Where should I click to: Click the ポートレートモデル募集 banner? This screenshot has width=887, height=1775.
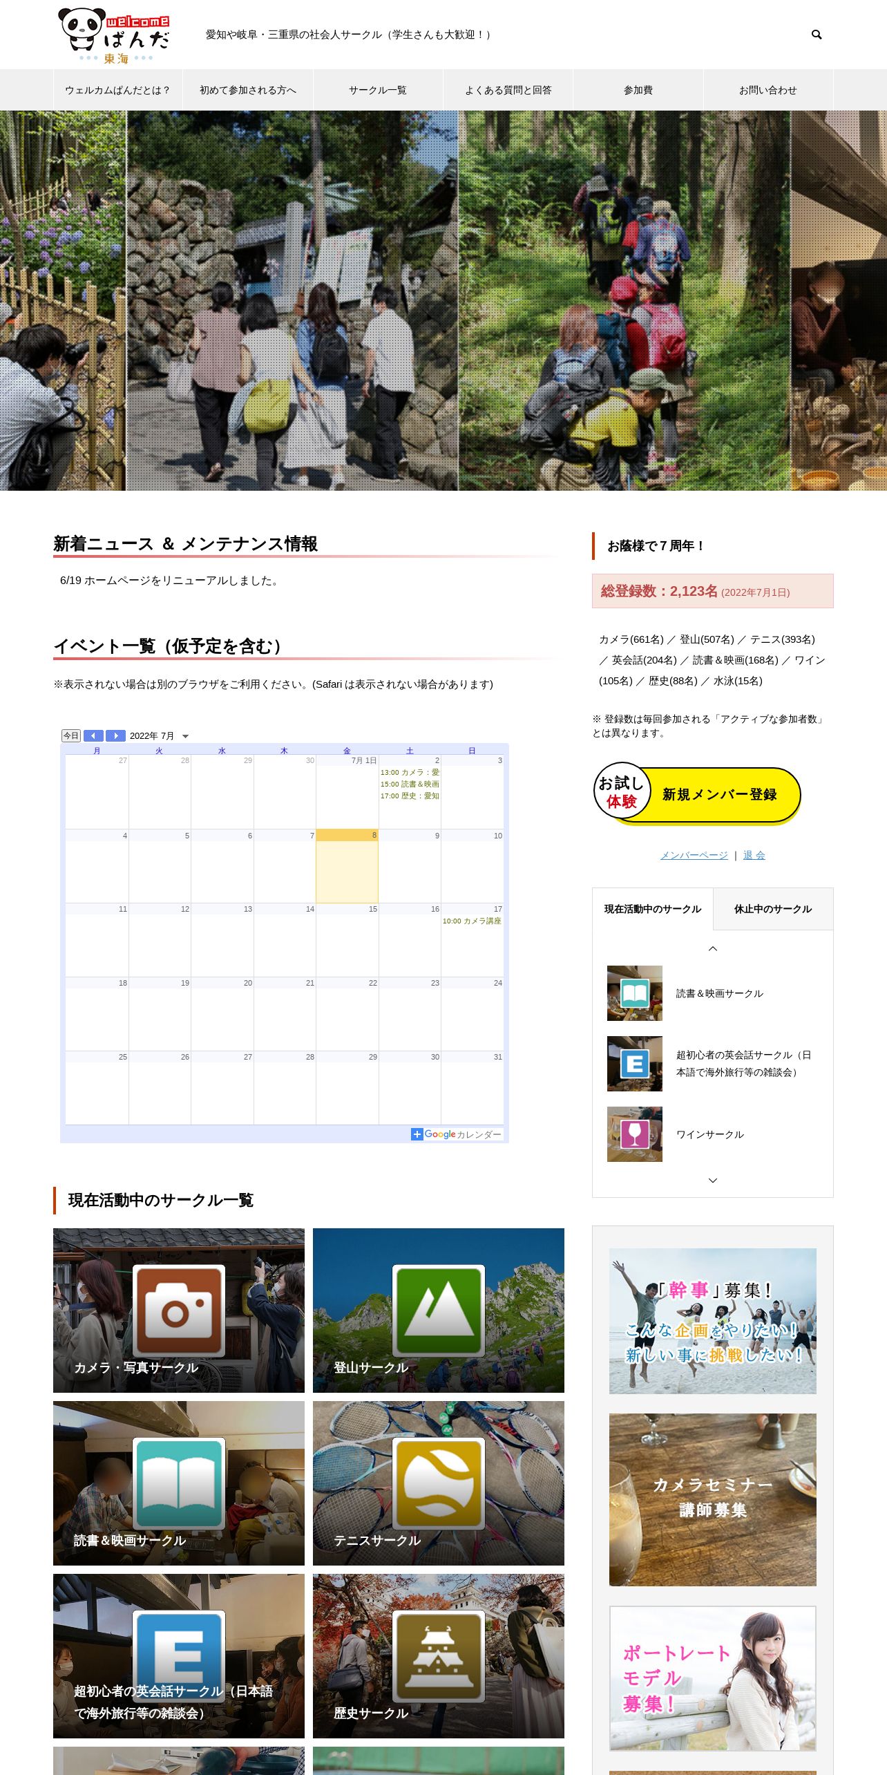[713, 1678]
